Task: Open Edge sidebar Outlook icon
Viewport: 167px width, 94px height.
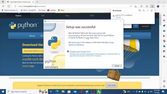Action: click(x=164, y=46)
